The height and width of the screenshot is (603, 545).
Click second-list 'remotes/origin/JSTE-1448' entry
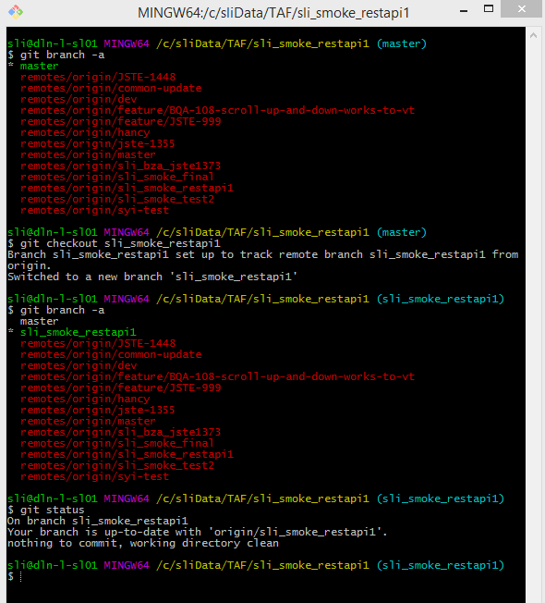[98, 343]
